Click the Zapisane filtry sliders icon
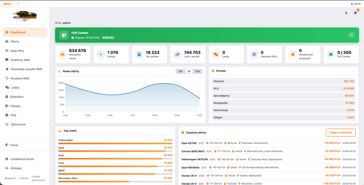This screenshot has height=185, width=364. coord(254,55)
